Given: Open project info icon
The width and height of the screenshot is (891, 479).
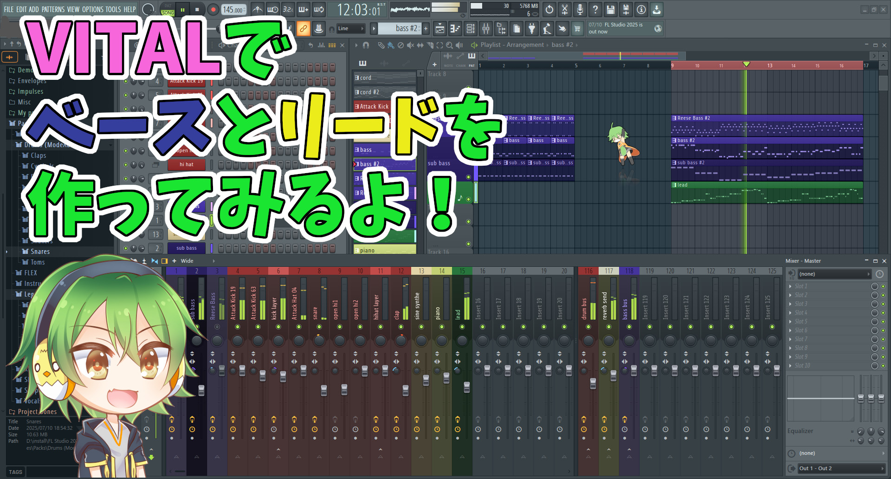Looking at the screenshot, I should (x=641, y=9).
